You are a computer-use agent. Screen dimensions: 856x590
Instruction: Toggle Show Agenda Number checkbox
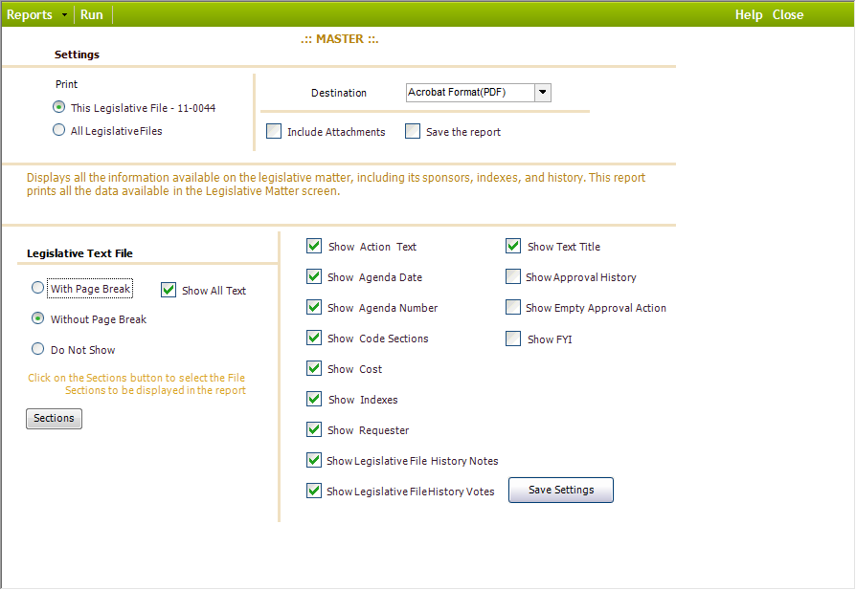click(x=314, y=307)
